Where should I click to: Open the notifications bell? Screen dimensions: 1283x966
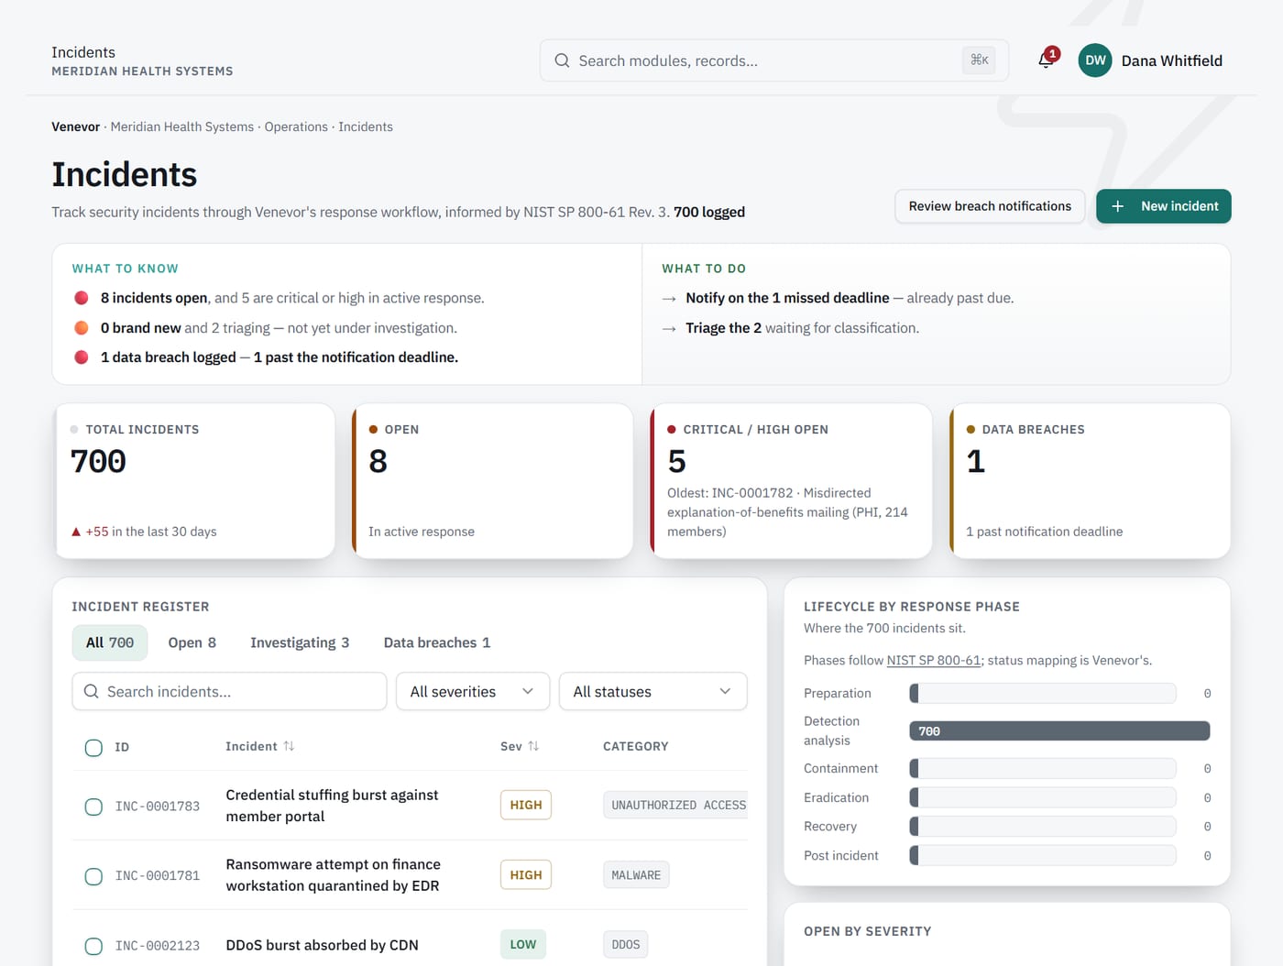(x=1046, y=60)
